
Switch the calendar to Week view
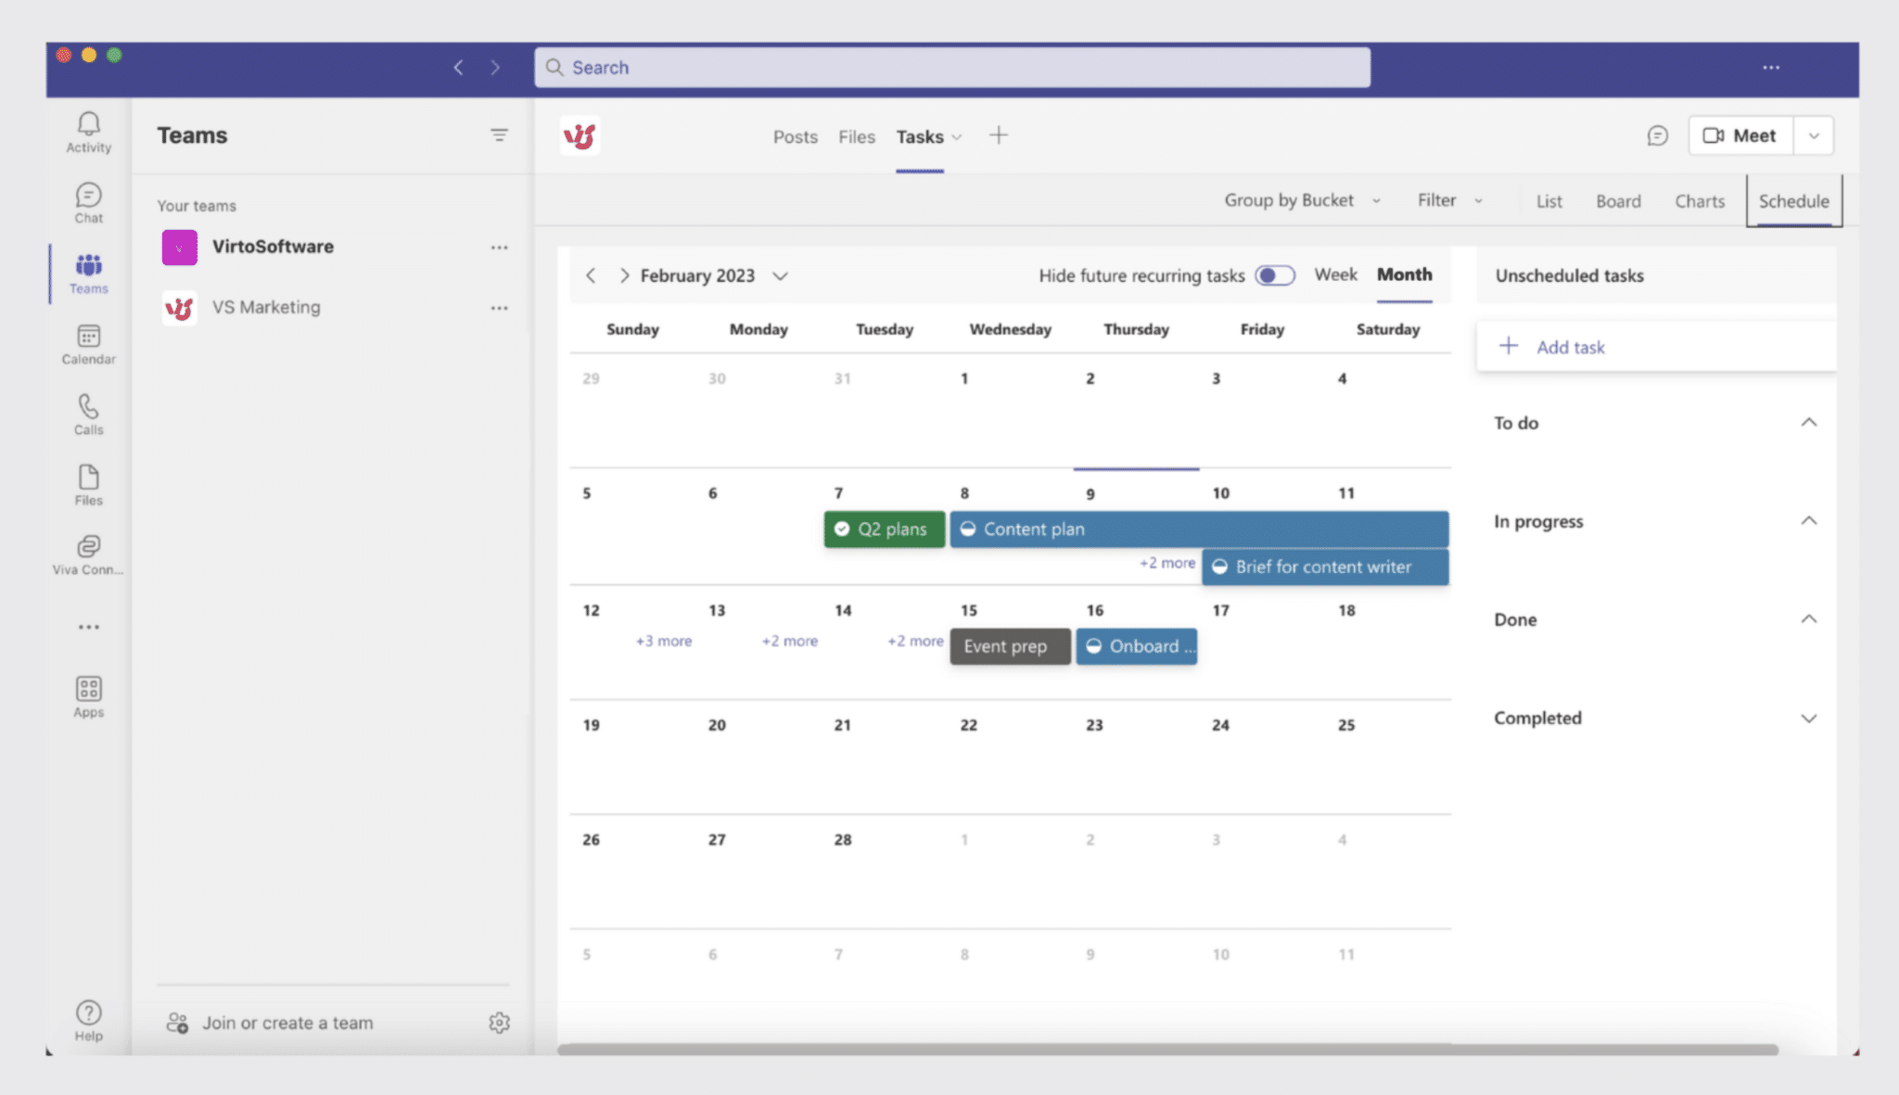(1335, 274)
